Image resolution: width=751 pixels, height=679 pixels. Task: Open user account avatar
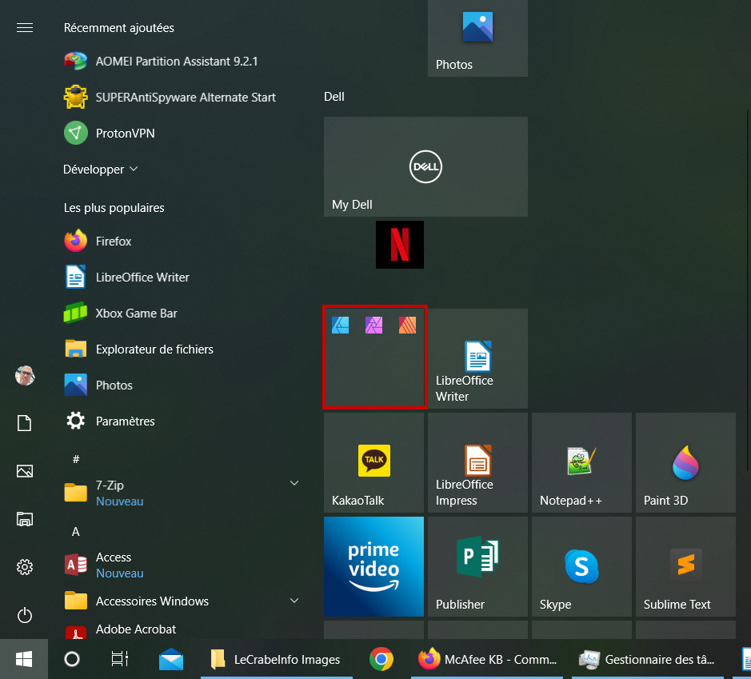[x=25, y=375]
